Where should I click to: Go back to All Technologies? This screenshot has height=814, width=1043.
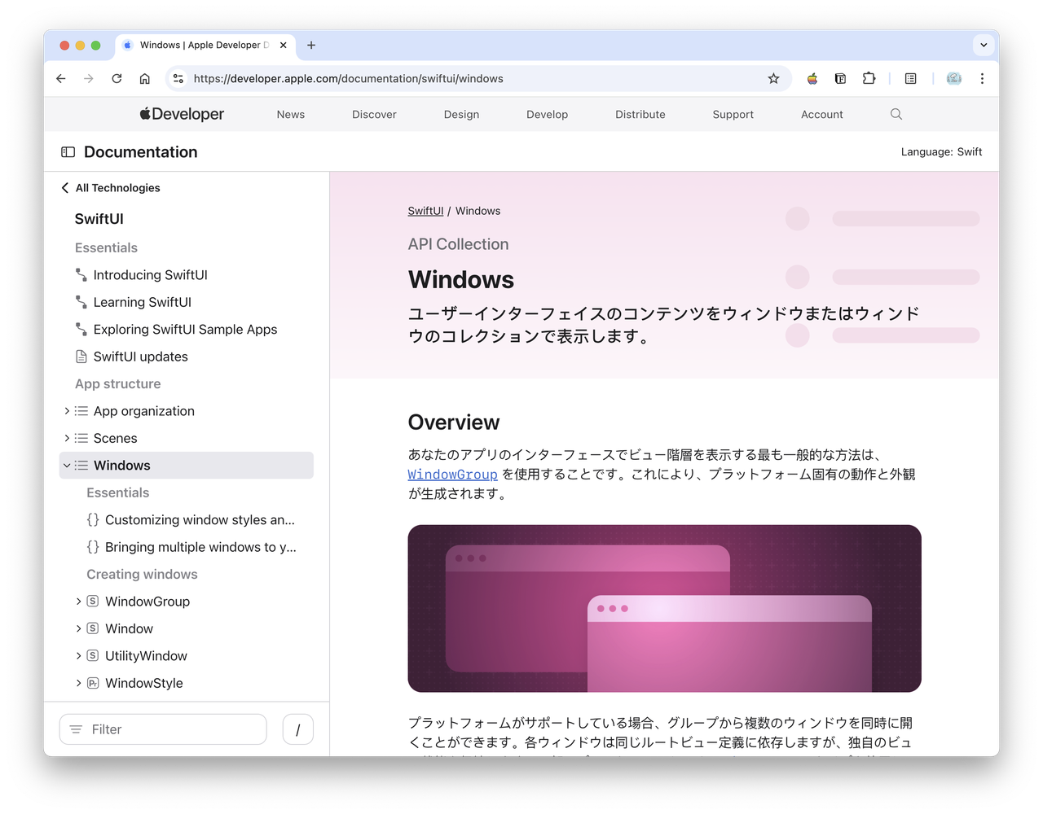click(x=111, y=188)
